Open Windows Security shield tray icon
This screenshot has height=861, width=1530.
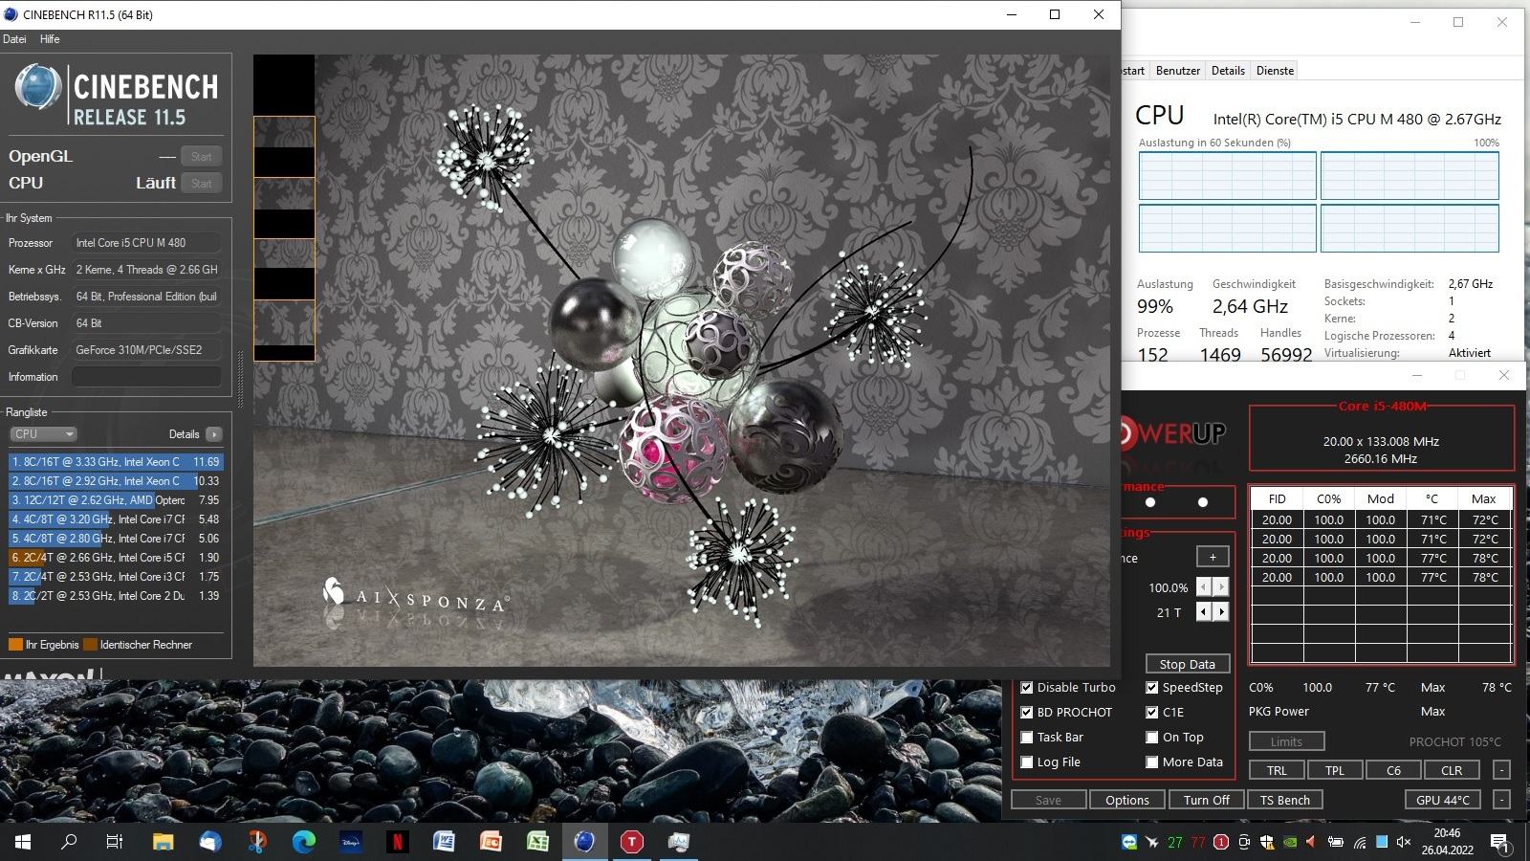pos(1267,842)
